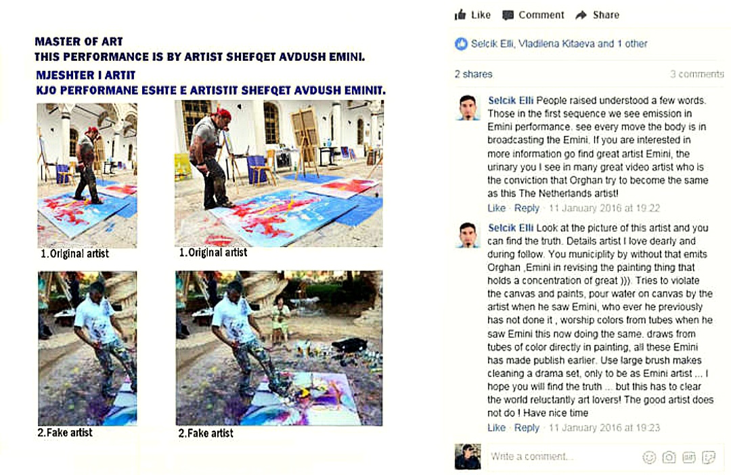This screenshot has height=475, width=731.
Task: Like the comment posted at 19:22
Action: (x=497, y=208)
